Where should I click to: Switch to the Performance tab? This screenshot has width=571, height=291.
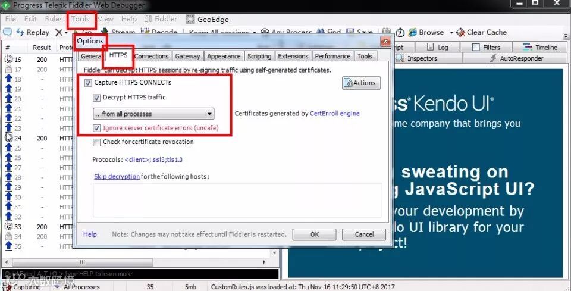tap(332, 56)
